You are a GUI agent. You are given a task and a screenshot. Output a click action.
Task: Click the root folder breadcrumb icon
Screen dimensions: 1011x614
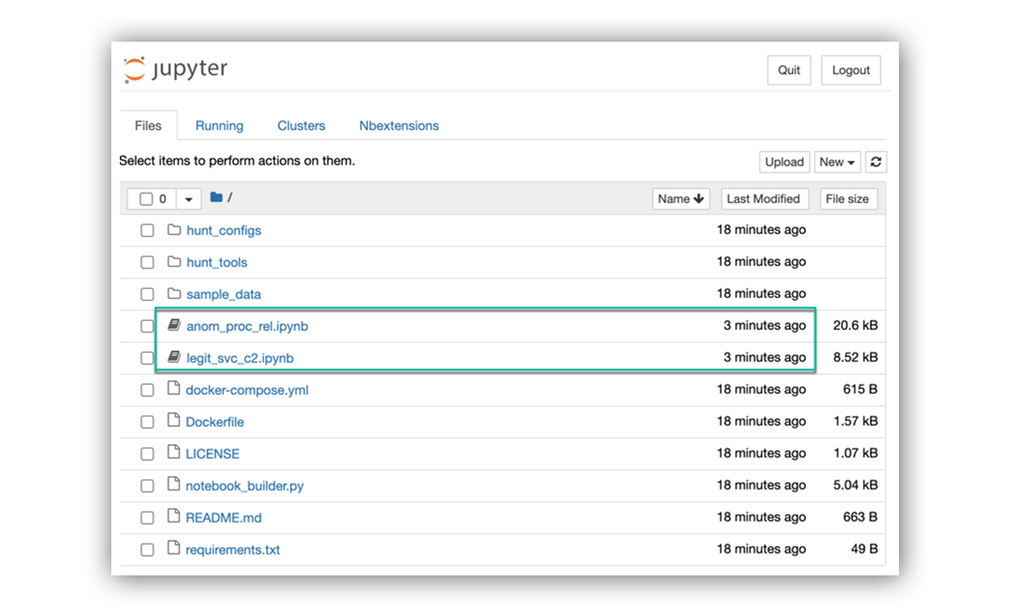[216, 198]
